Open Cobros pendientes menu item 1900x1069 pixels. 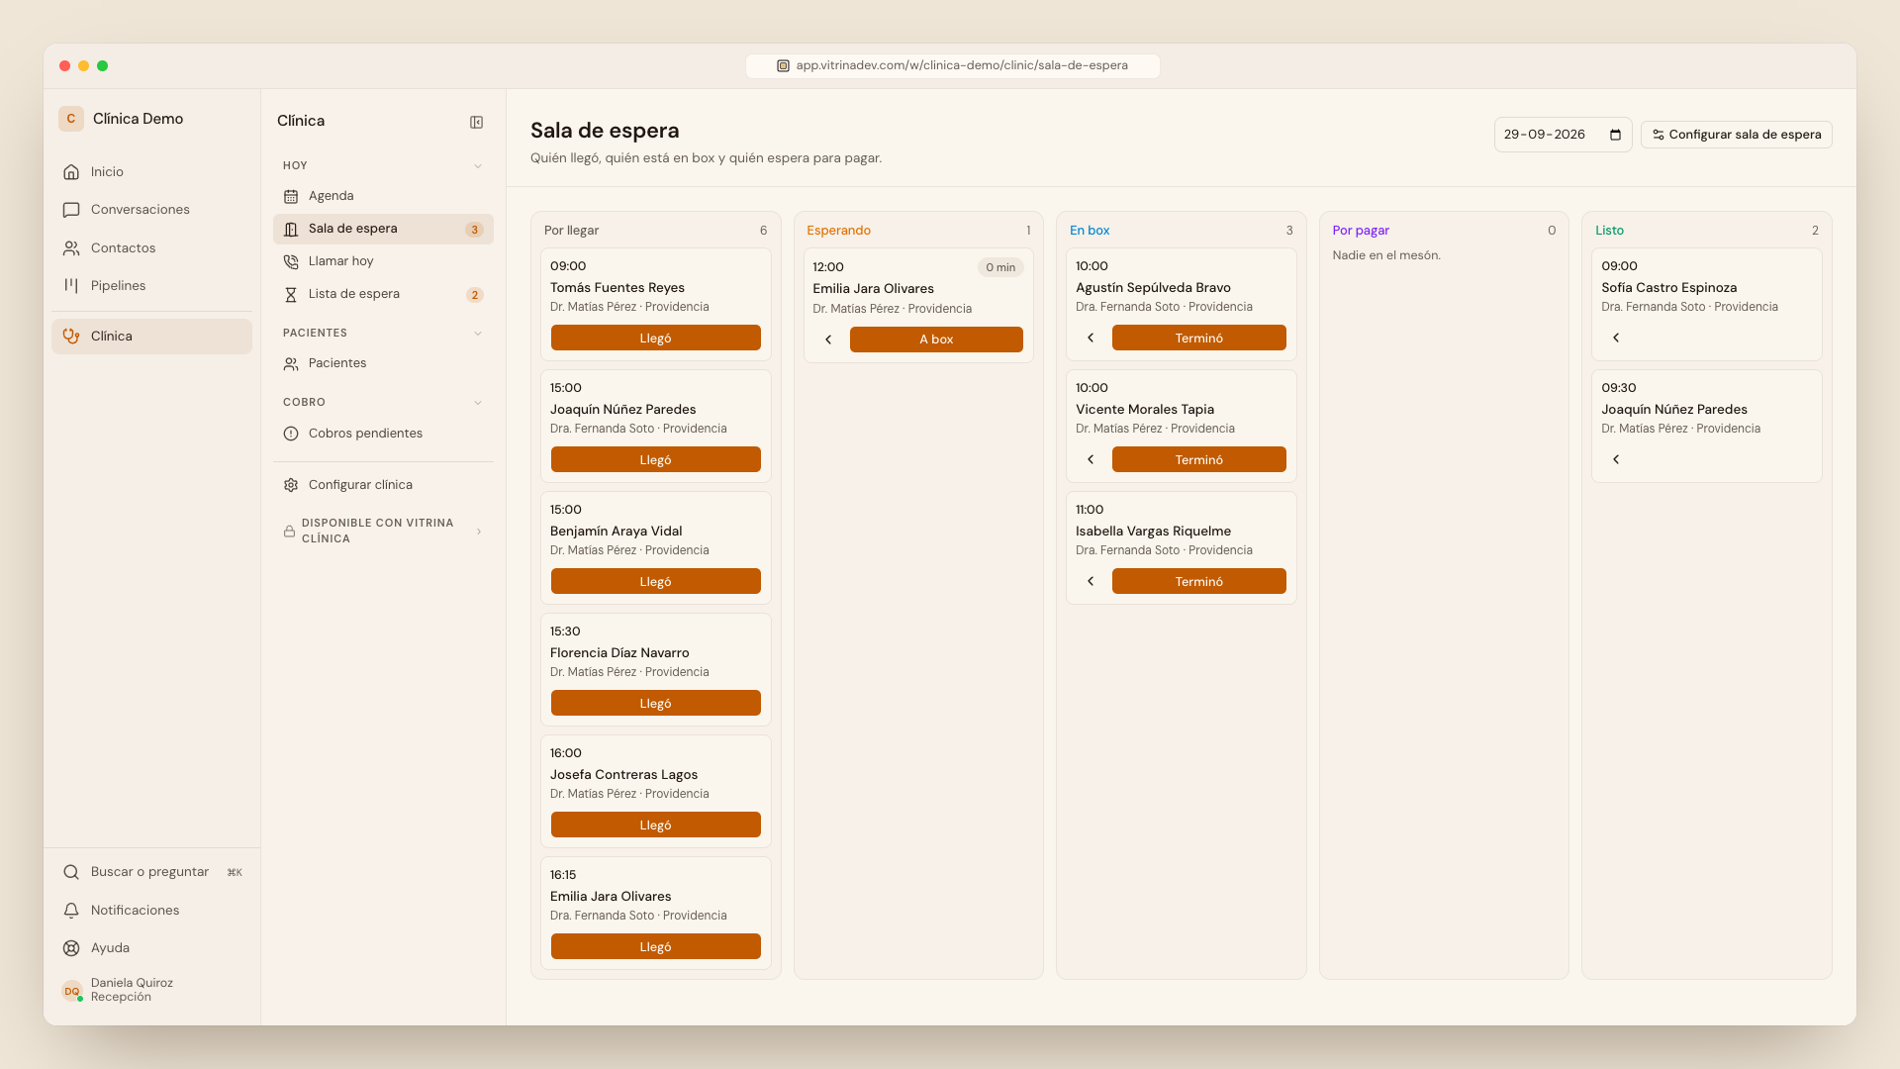pyautogui.click(x=383, y=434)
